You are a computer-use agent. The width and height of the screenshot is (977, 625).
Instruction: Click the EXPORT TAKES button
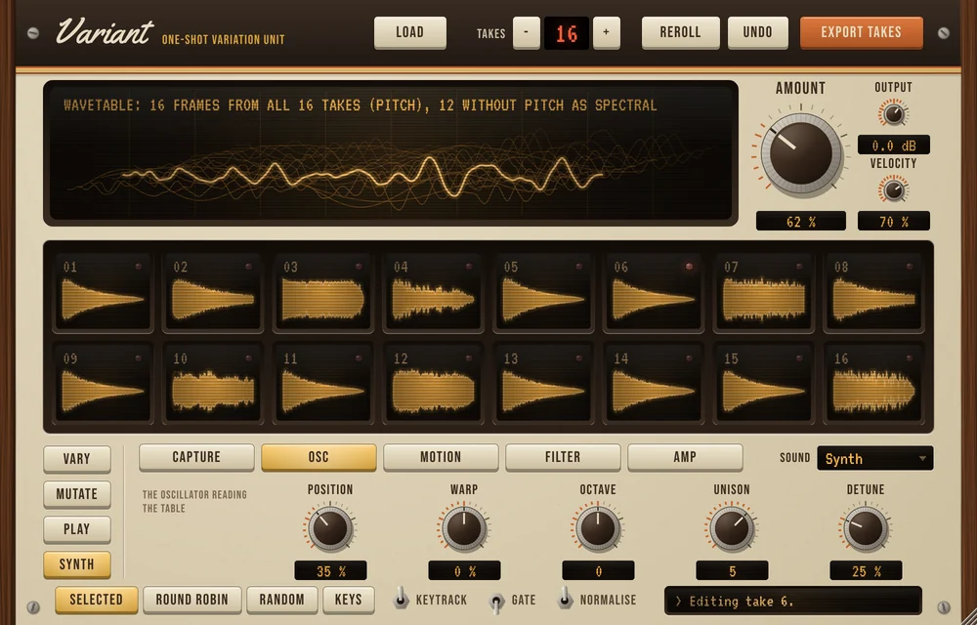coord(861,32)
